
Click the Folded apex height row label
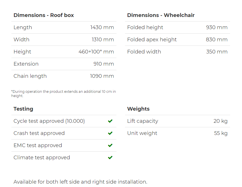[152, 40]
